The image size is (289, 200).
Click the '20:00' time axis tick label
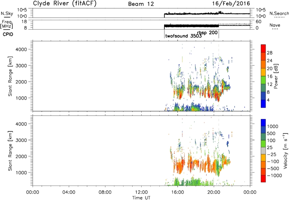click(214, 192)
